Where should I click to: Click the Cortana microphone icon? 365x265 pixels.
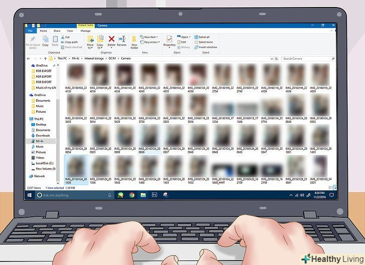pos(110,195)
